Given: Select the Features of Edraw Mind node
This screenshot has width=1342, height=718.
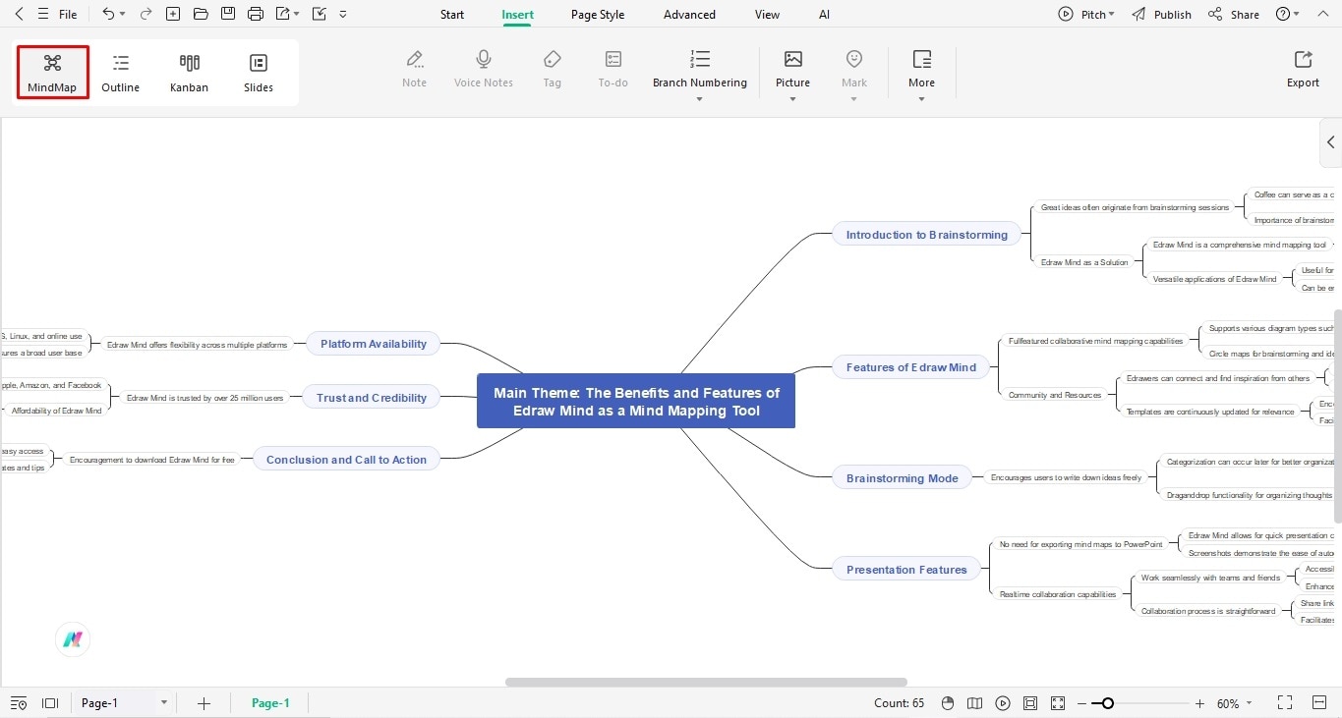Looking at the screenshot, I should coord(910,367).
